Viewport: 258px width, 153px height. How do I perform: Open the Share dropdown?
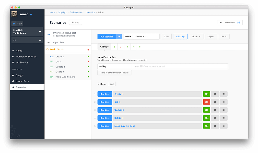[x=196, y=36]
